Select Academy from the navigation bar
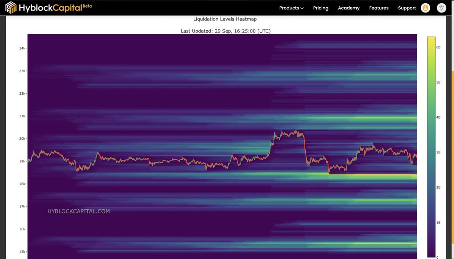454x259 pixels. pos(348,8)
